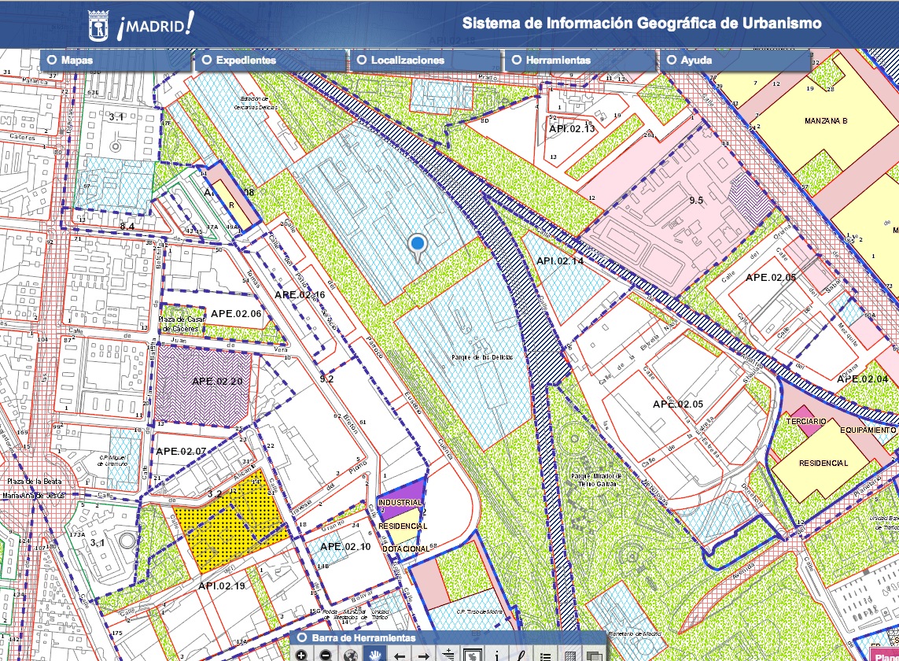
Task: Click the DOTACIONAL parcel label
Action: [x=405, y=549]
